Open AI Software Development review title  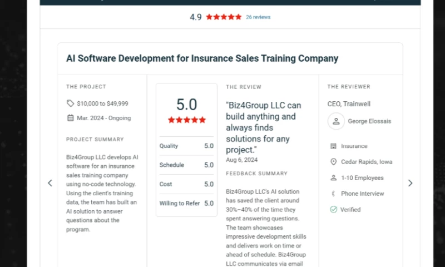tap(202, 58)
